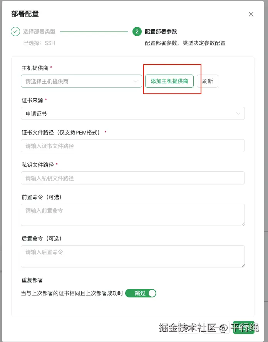Screen dimensions: 268x342
Task: Focus the 私钥文件路径 input field
Action: 132,178
